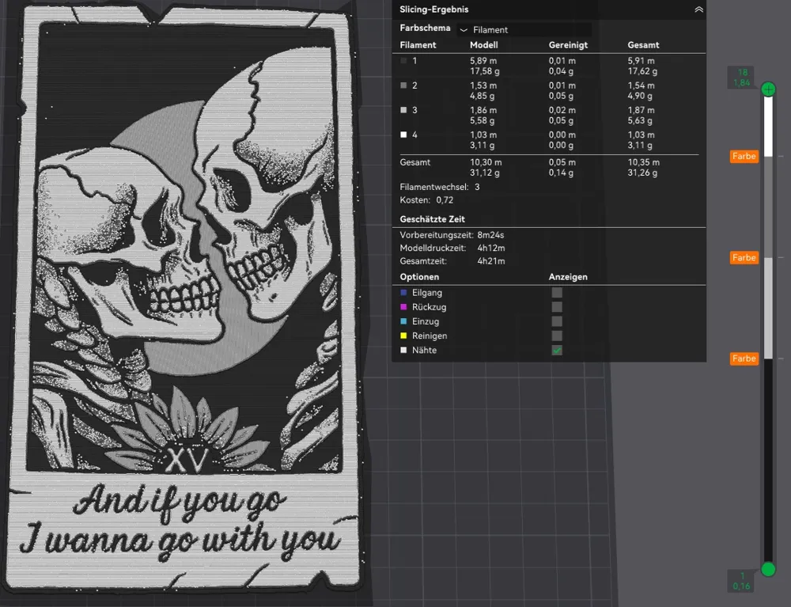Viewport: 791px width, 607px height.
Task: Click the Kosten: 0,72 line
Action: click(427, 200)
